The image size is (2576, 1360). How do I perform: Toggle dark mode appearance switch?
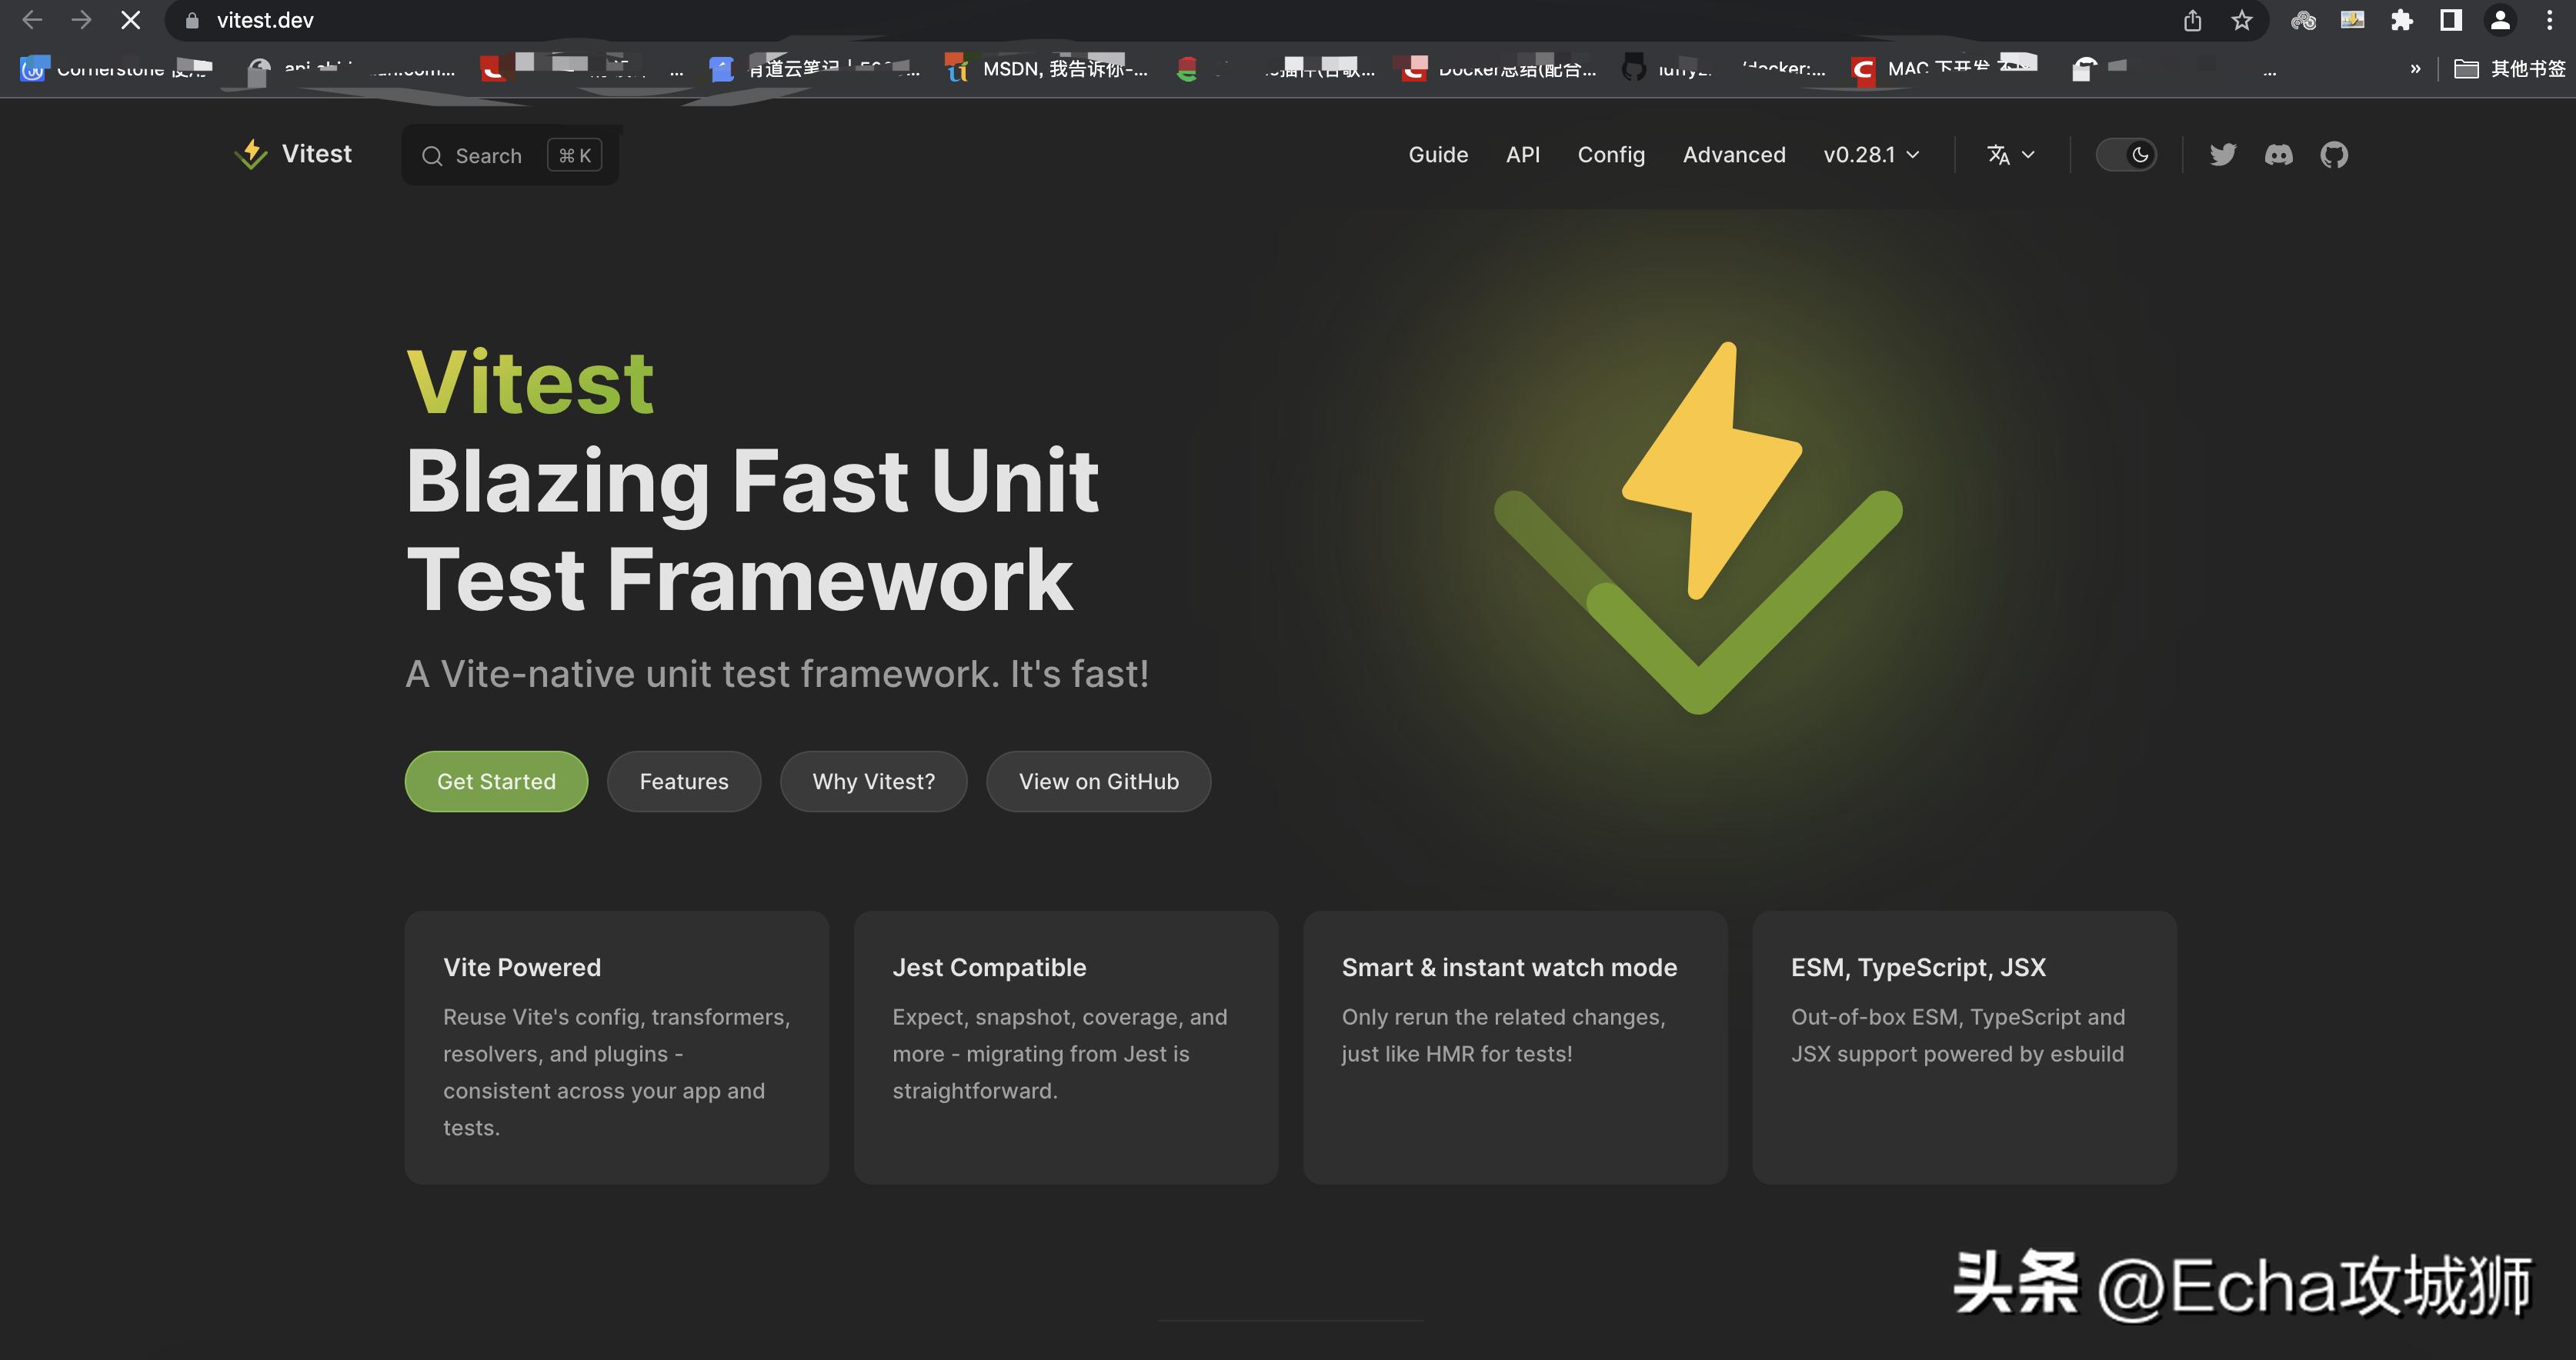2126,155
